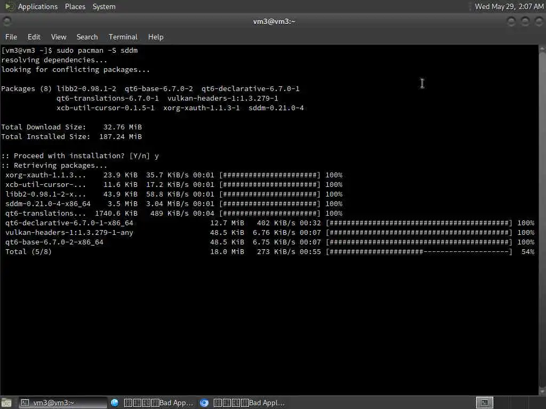The height and width of the screenshot is (409, 546).
Task: Click the Chromium icon in taskbar
Action: pyautogui.click(x=204, y=403)
